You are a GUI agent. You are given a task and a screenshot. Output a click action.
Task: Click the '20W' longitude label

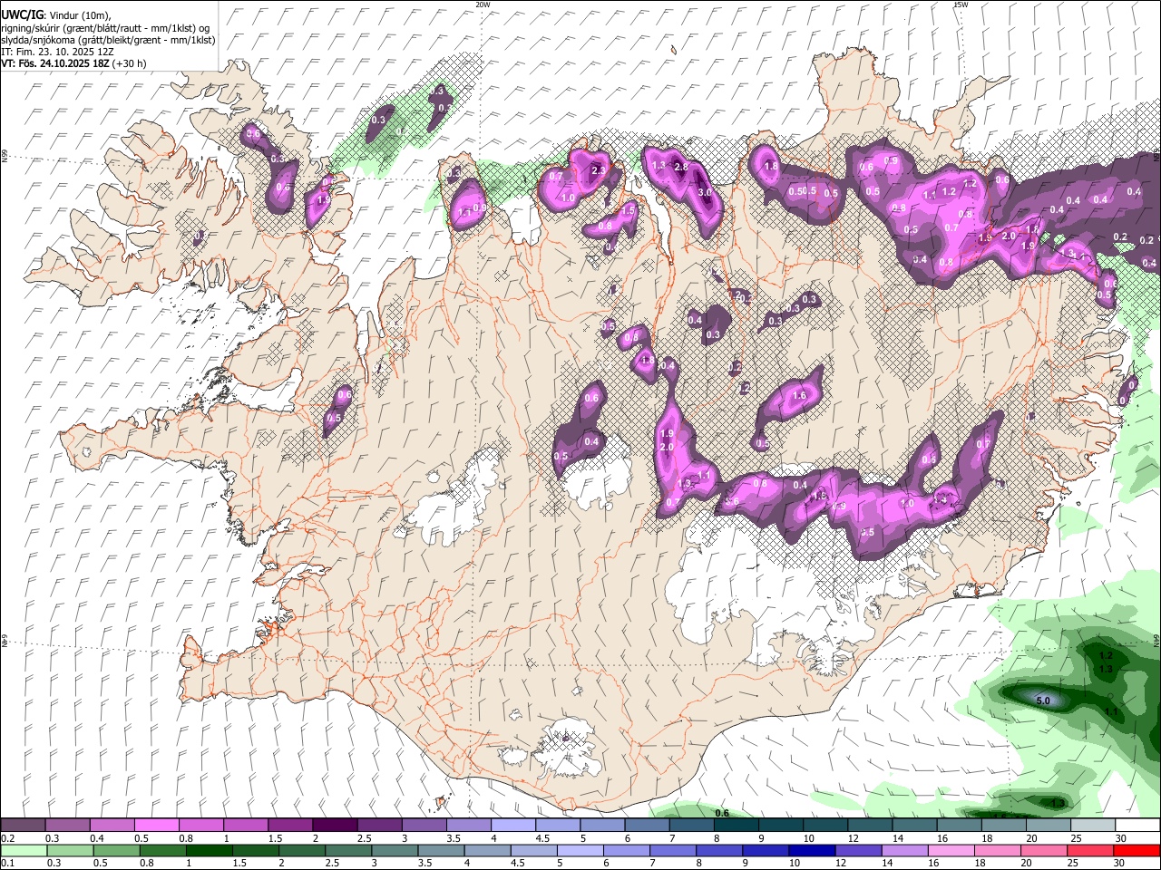[x=483, y=5]
